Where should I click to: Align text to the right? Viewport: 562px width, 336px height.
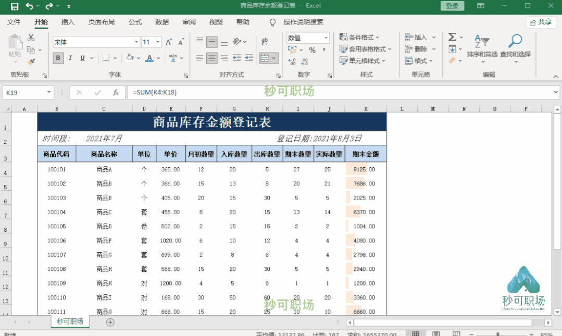224,58
